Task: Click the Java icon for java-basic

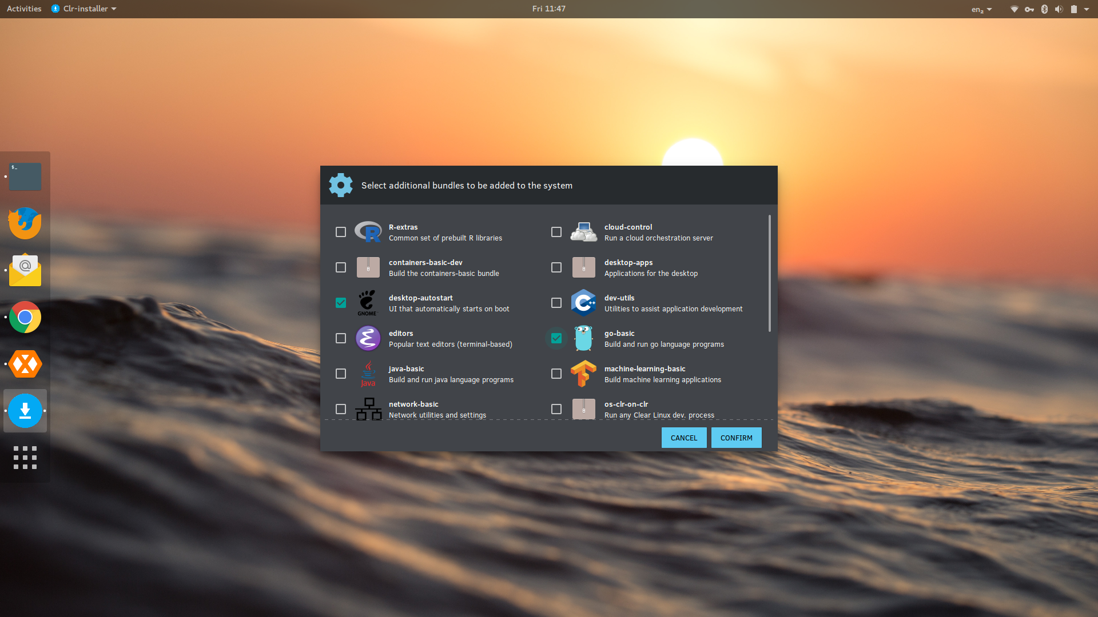Action: pos(368,374)
